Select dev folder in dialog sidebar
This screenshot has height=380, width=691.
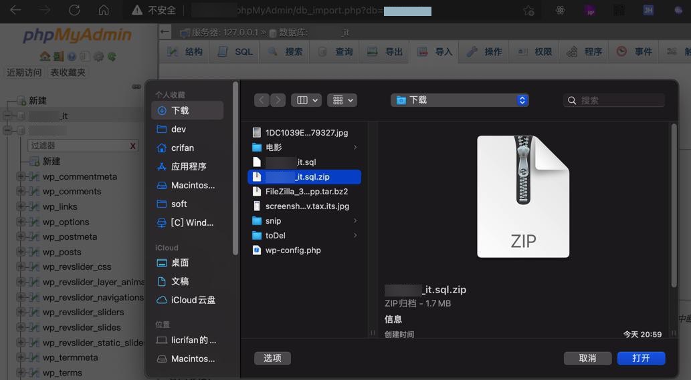(187, 130)
